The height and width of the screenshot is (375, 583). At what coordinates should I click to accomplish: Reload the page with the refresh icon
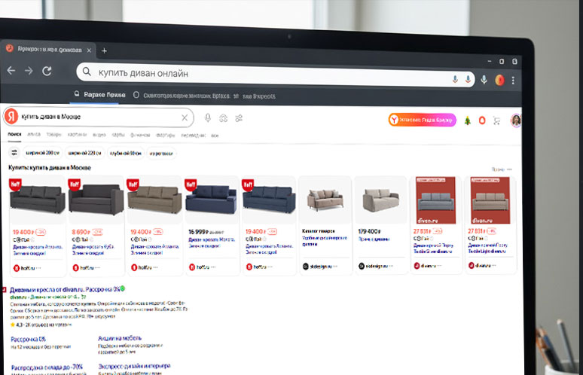(47, 71)
